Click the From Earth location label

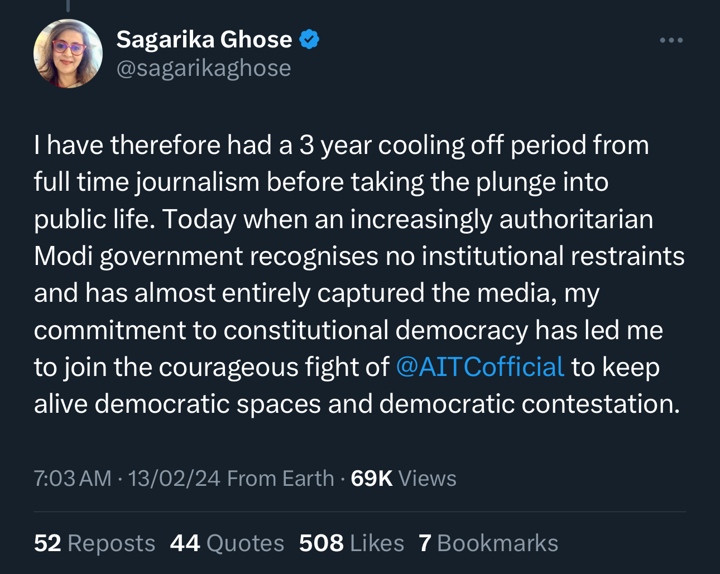pyautogui.click(x=280, y=479)
